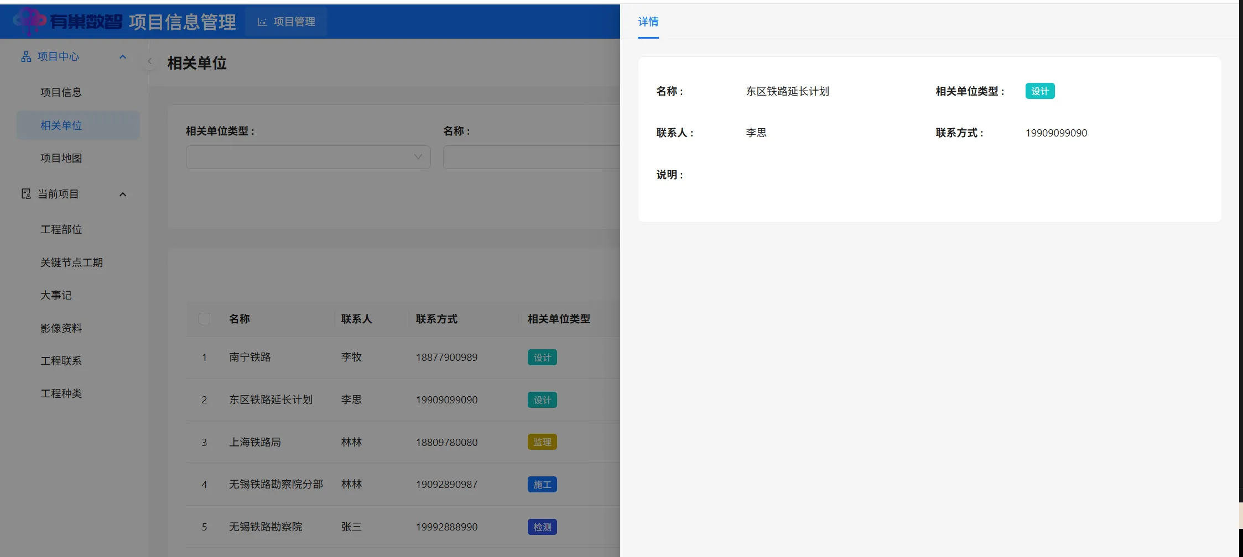Click the 有巢数智 logo icon
1243x557 pixels.
[x=29, y=22]
